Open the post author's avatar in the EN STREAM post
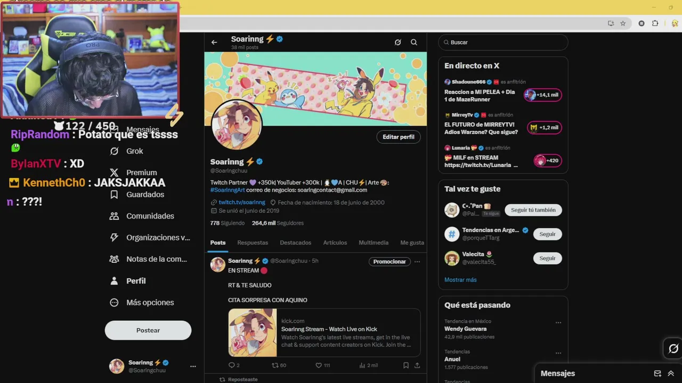This screenshot has height=383, width=682. coord(218,264)
